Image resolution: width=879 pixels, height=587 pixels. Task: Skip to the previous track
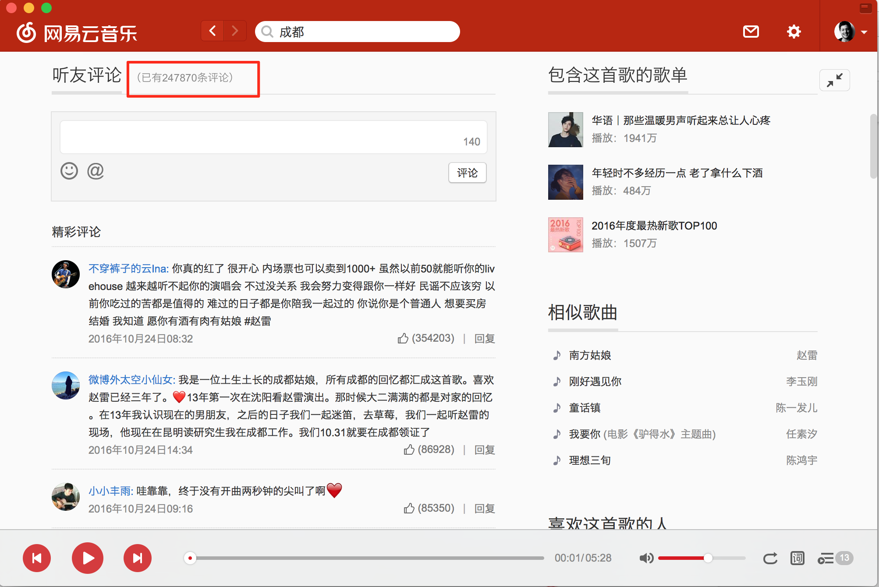click(x=37, y=558)
